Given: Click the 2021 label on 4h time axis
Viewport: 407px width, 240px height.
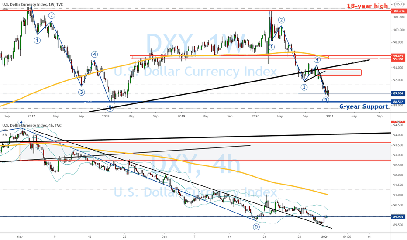Looking at the screenshot, I should [x=325, y=237].
